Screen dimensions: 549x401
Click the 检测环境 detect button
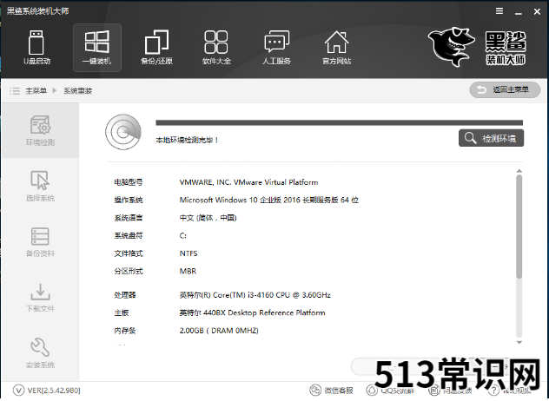click(x=491, y=138)
